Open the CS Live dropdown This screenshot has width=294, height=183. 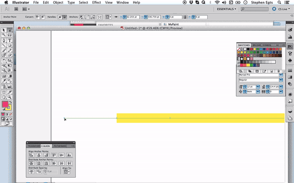click(x=284, y=9)
